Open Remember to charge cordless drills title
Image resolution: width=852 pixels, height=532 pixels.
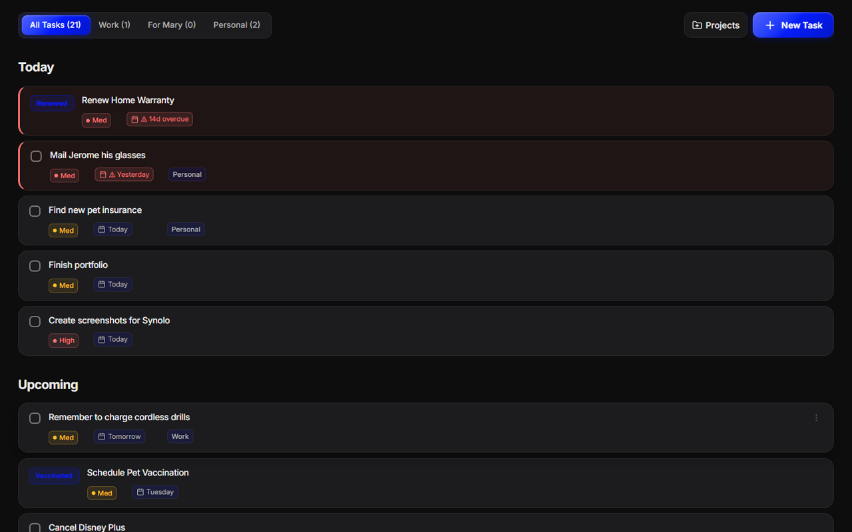[x=119, y=418]
